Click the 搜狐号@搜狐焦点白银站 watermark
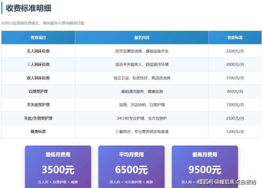 coord(227,182)
